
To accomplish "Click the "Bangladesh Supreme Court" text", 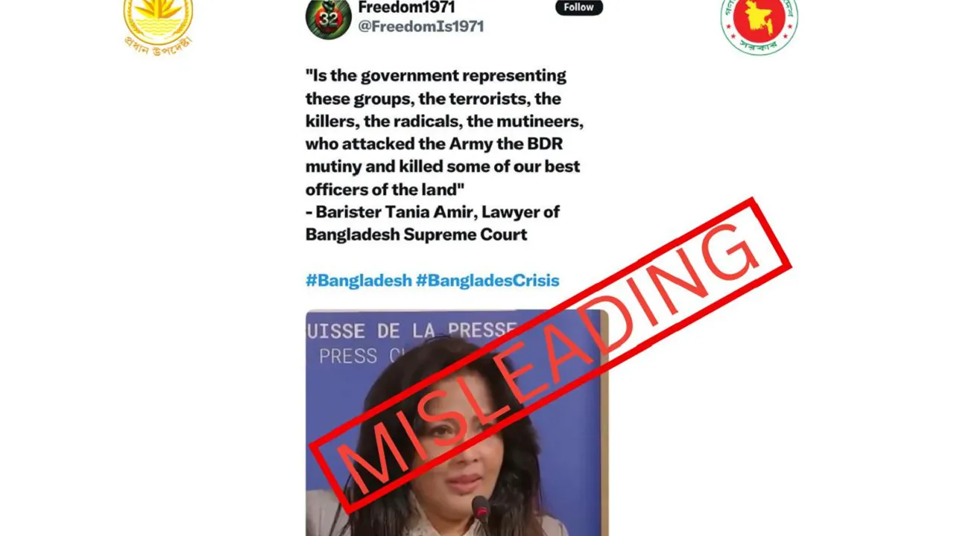I will pos(416,234).
